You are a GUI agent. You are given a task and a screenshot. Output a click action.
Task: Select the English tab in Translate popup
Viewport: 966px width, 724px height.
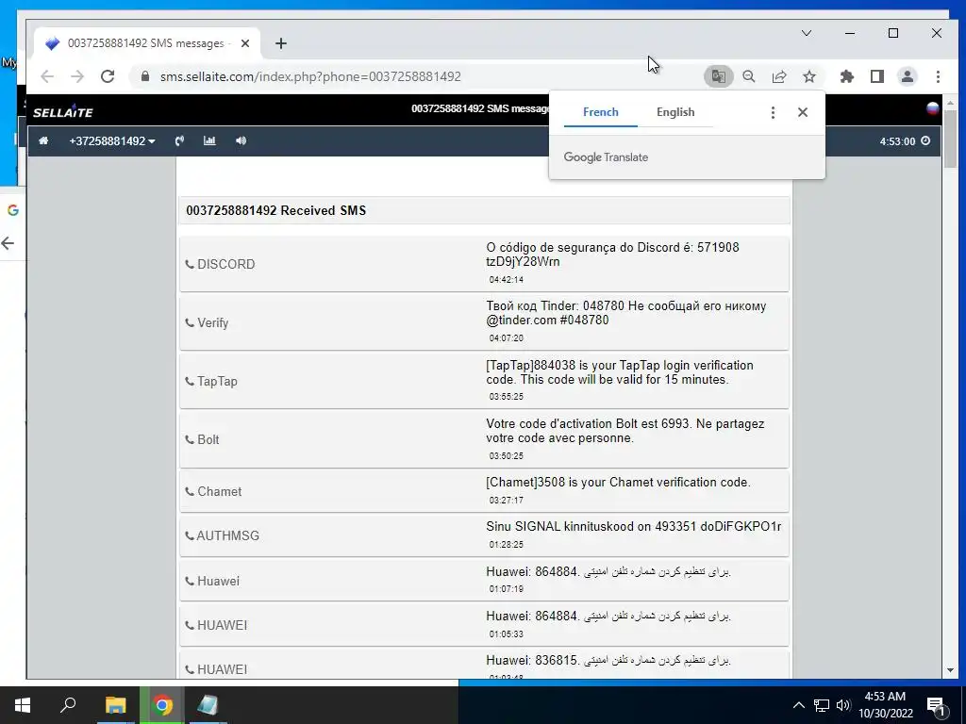coord(675,112)
